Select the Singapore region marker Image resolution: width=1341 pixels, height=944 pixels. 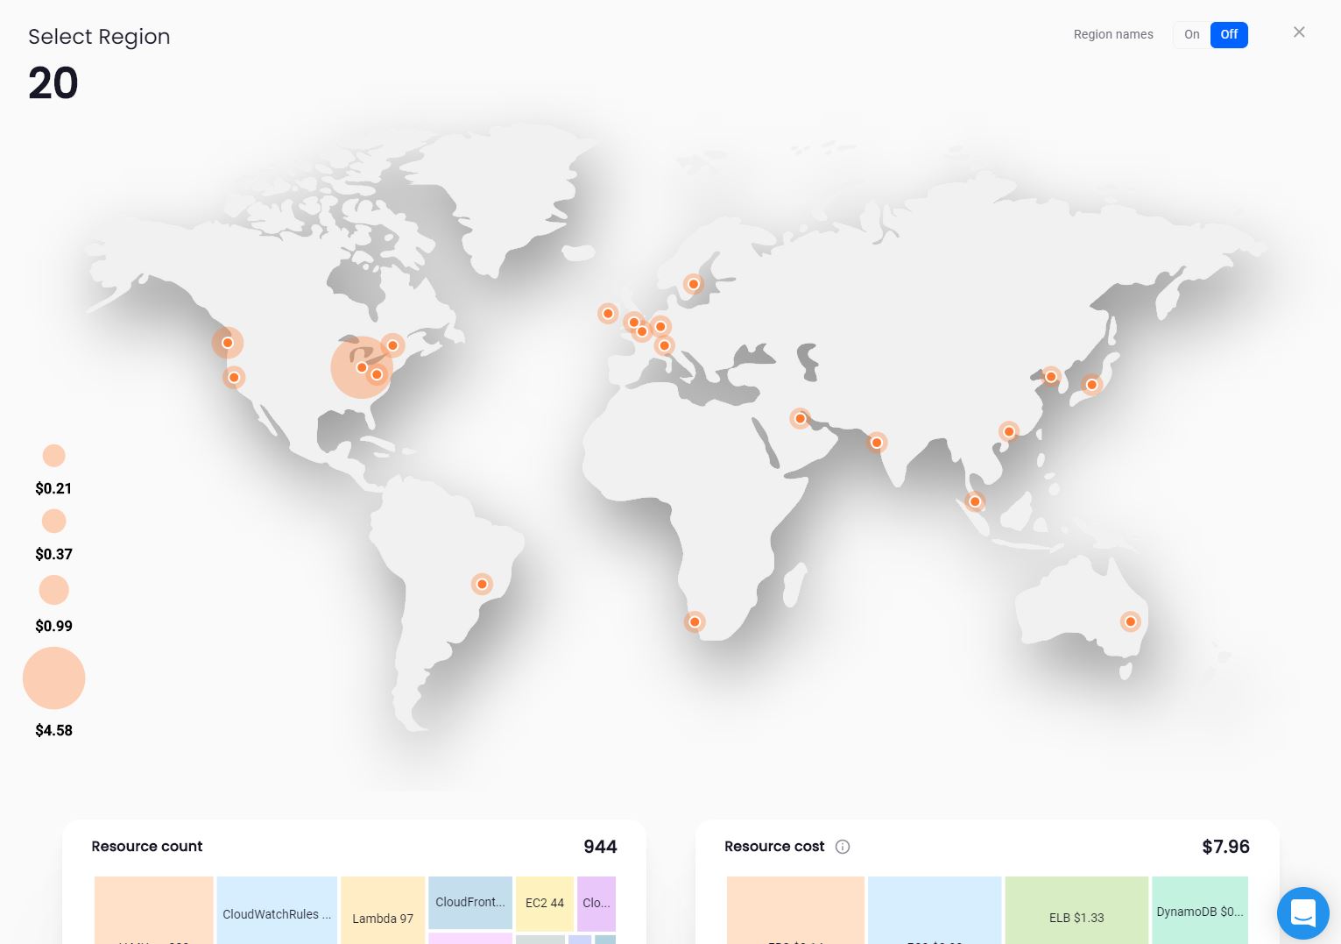tap(975, 501)
